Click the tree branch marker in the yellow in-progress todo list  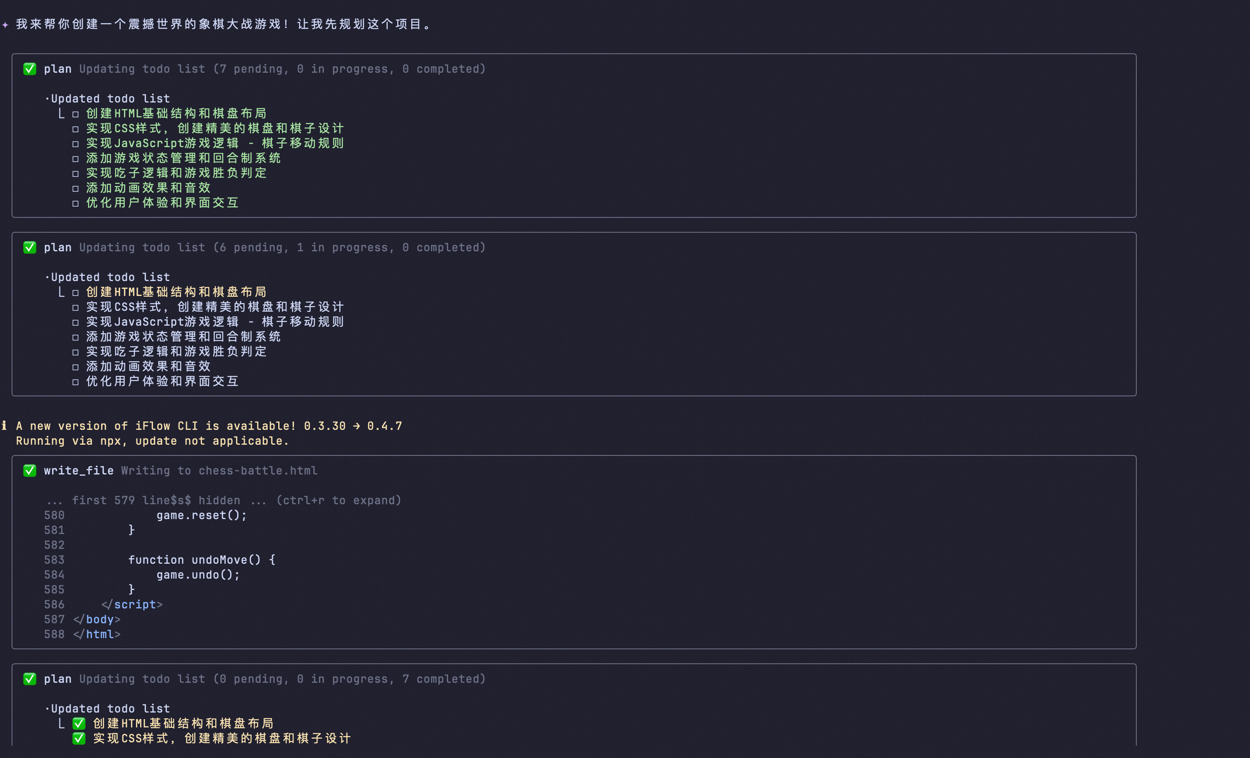click(x=61, y=292)
